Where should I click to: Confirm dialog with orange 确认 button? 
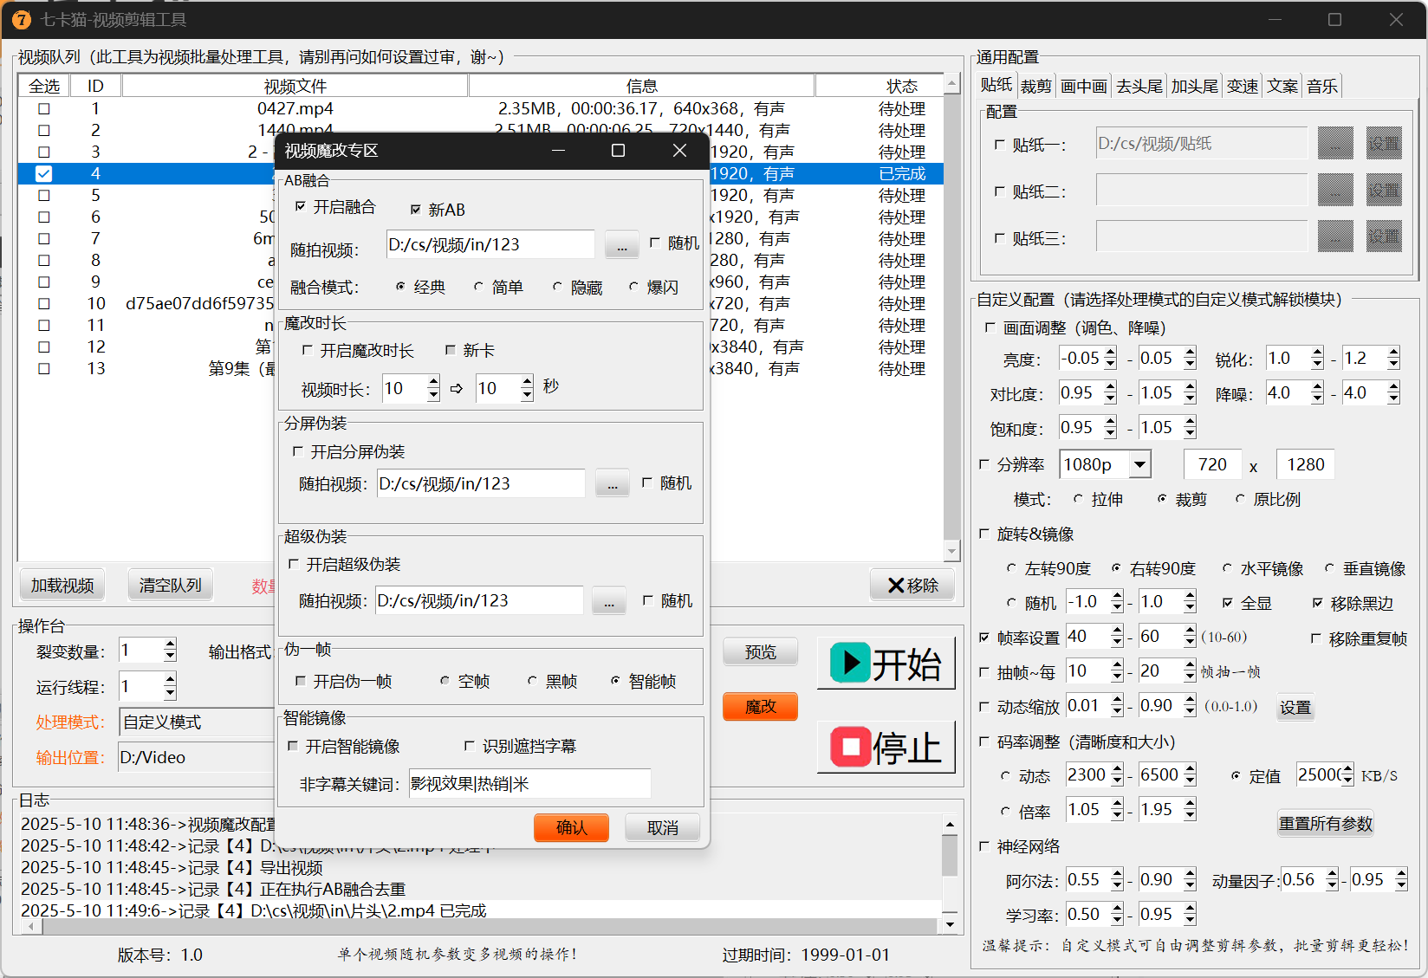click(x=571, y=828)
